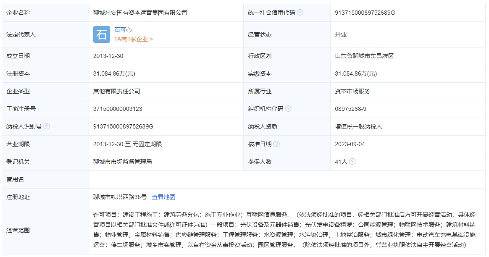The width and height of the screenshot is (489, 257).
Task: Click help icon next to 统一社会信用代码
Action: click(x=300, y=13)
